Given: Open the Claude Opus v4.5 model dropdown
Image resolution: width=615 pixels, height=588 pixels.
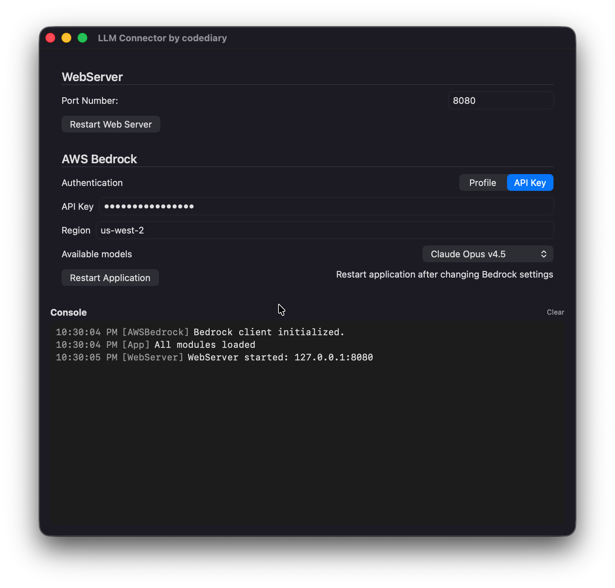Looking at the screenshot, I should pos(487,254).
